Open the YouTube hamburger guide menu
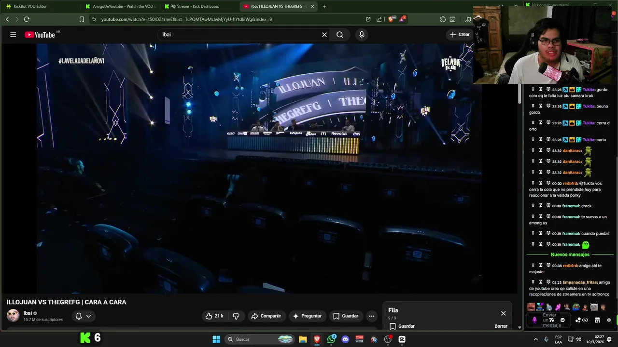Image resolution: width=618 pixels, height=347 pixels. click(13, 35)
